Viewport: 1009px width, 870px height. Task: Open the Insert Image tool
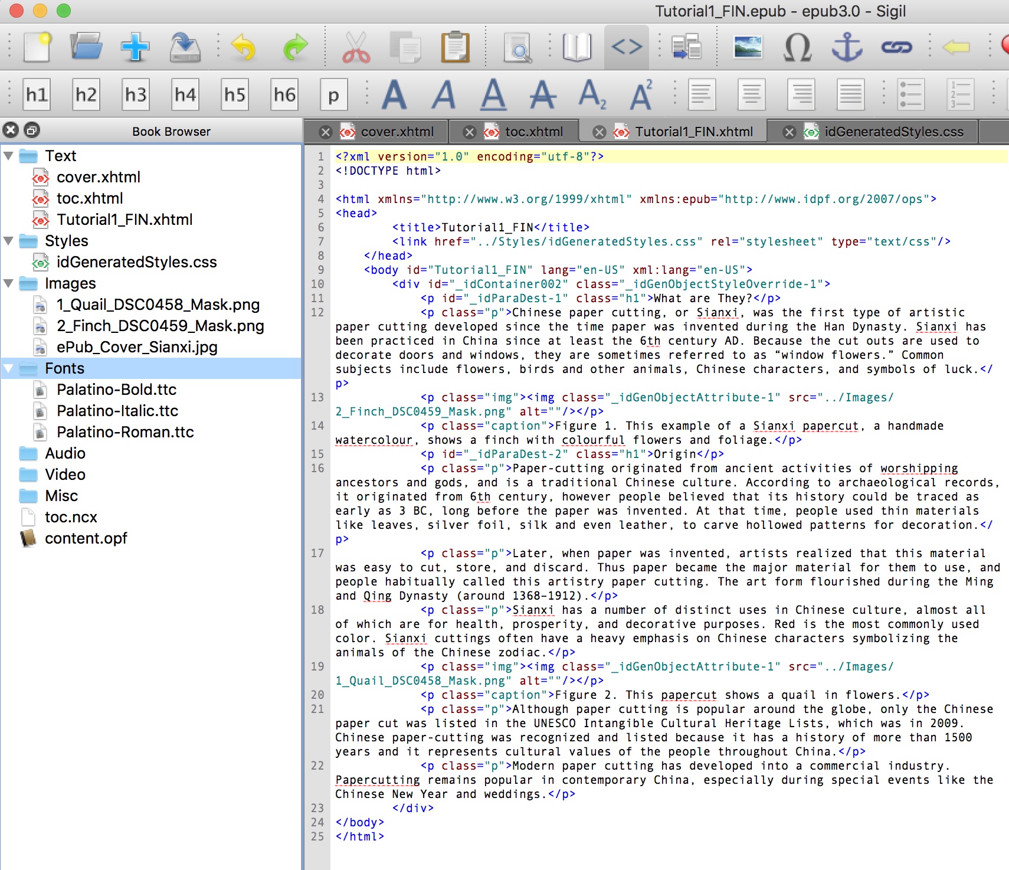[x=748, y=47]
